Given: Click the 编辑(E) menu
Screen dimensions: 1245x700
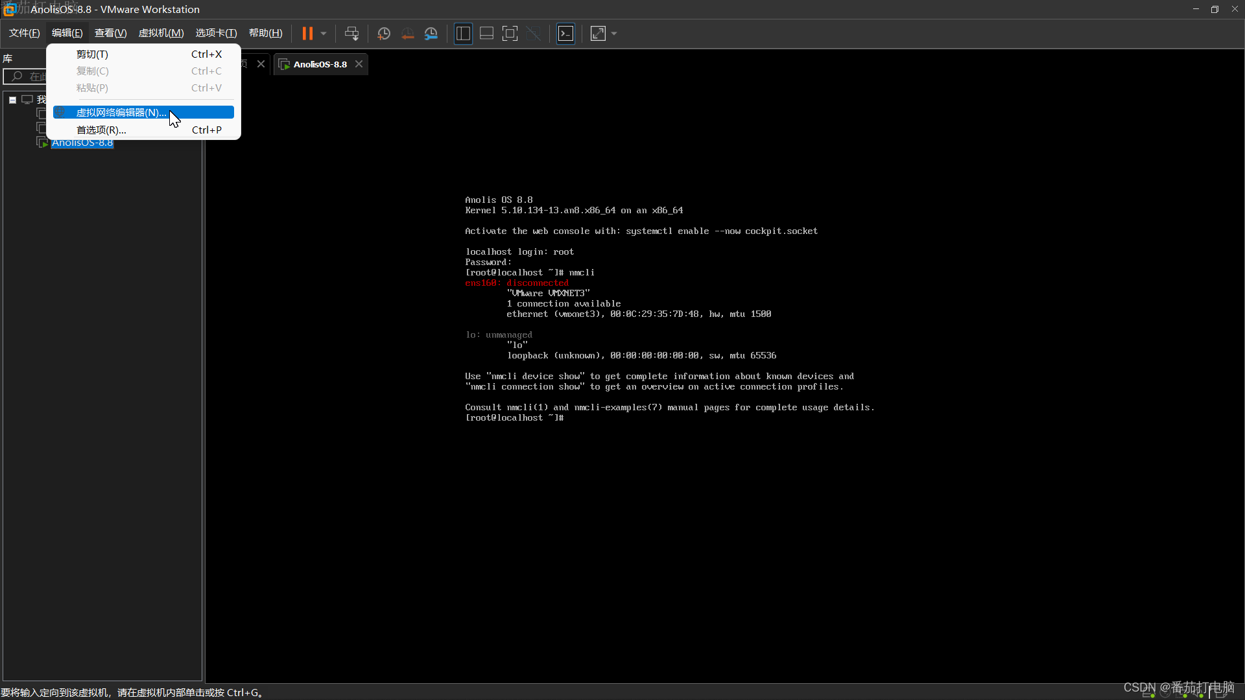Looking at the screenshot, I should [x=67, y=33].
